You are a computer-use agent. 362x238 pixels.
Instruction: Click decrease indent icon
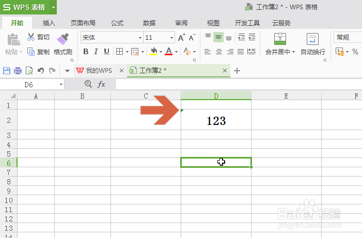point(242,37)
